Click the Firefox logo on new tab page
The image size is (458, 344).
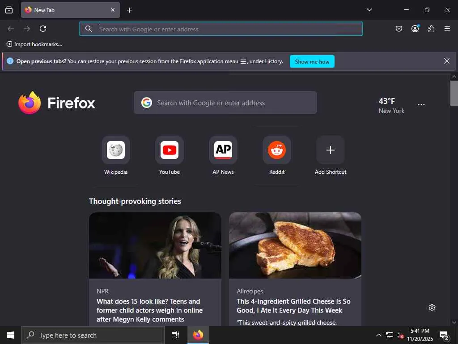click(57, 103)
